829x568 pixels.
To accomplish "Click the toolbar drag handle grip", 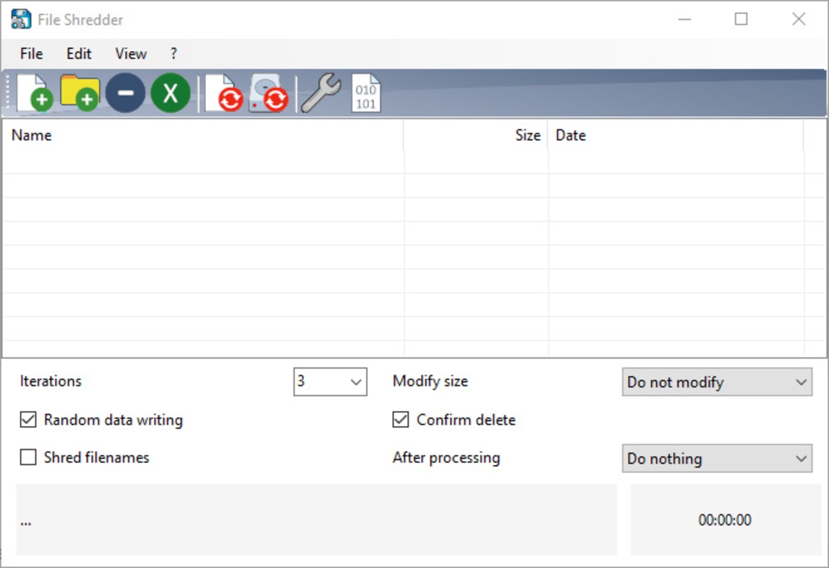I will click(x=7, y=92).
